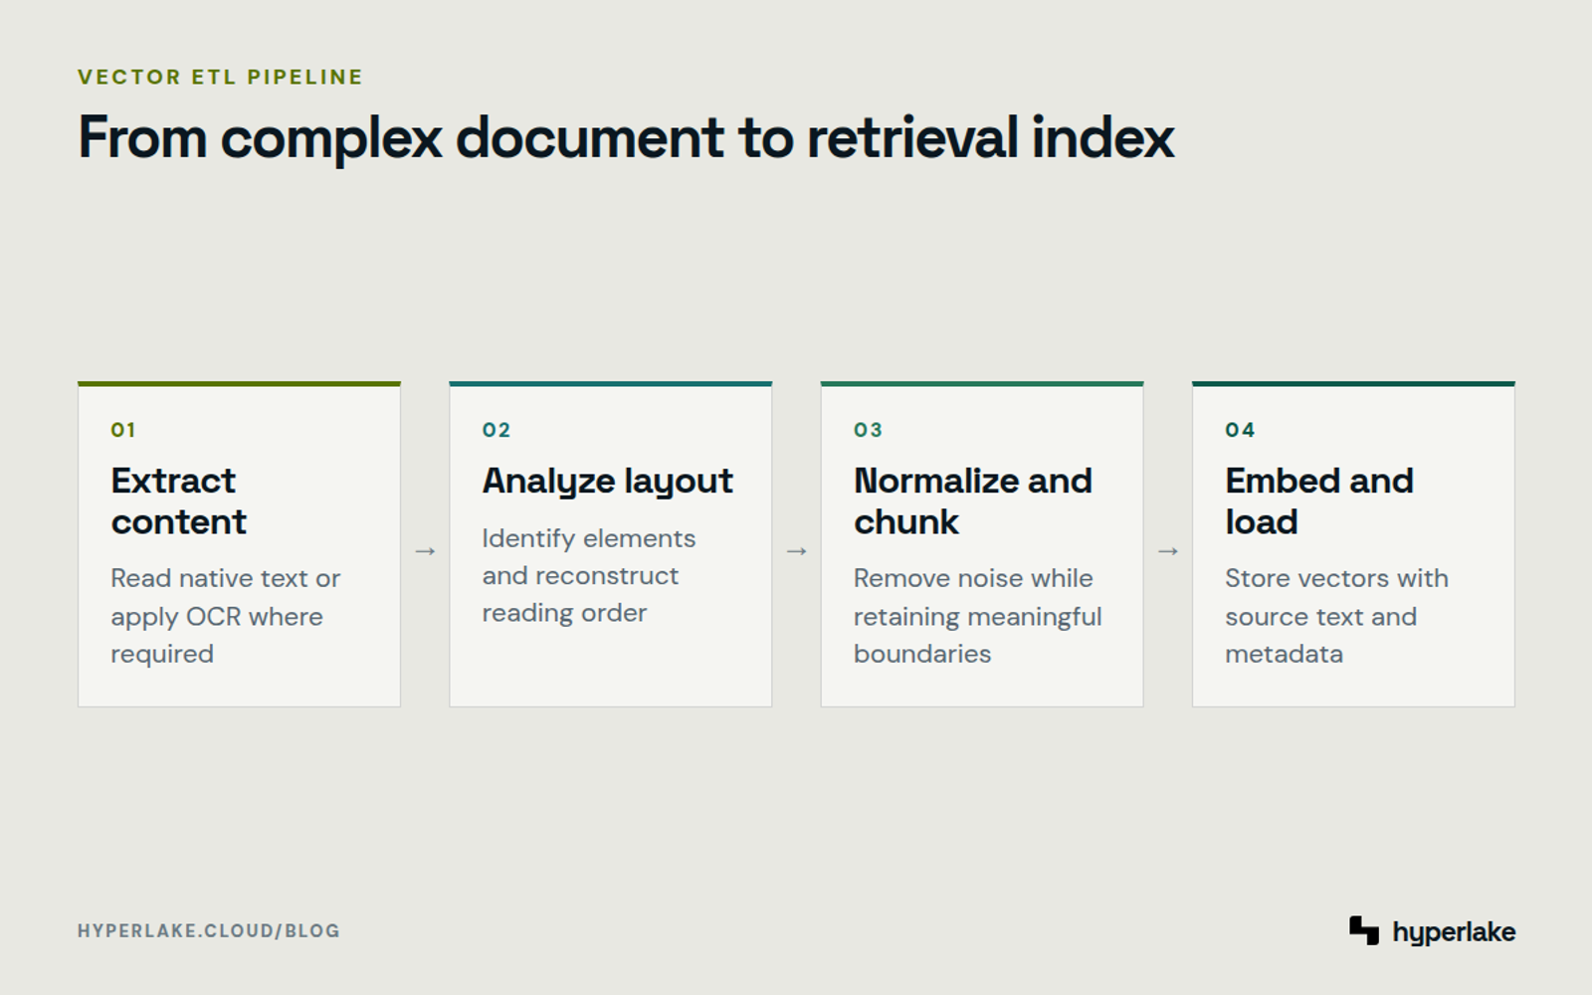Open the HYPERLAKE.CLOUD/BLOG link
This screenshot has height=995, width=1592.
coord(209,931)
